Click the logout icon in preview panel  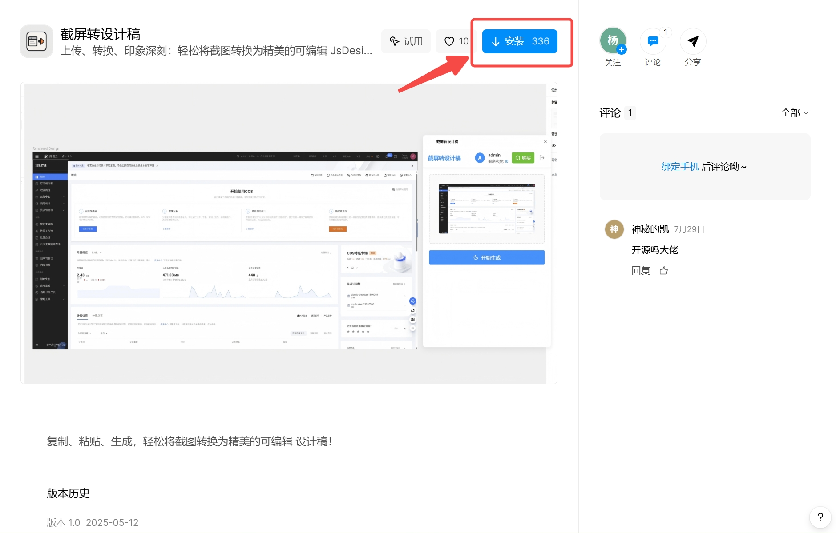tap(542, 158)
